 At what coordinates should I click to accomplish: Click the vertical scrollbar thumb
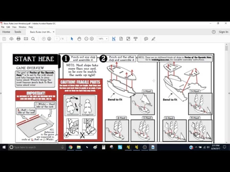tap(227, 48)
